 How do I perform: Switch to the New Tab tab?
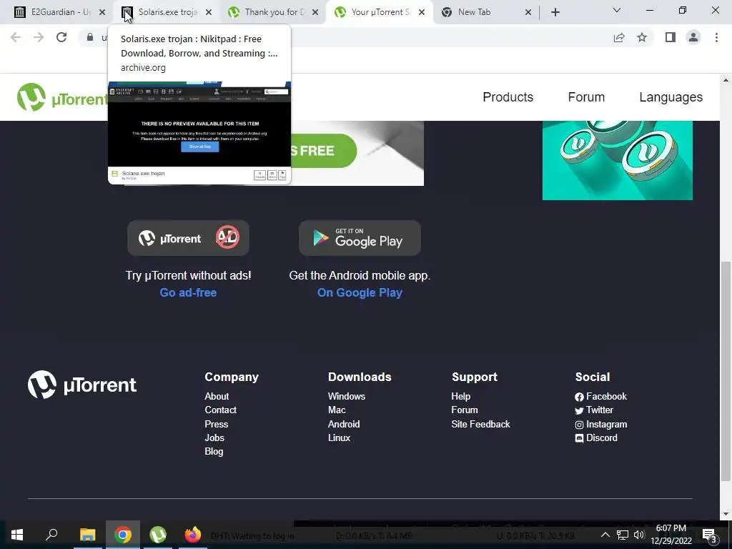(x=485, y=12)
